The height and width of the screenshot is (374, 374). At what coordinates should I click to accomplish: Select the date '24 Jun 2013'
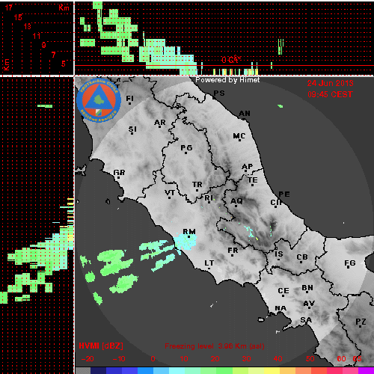[330, 83]
